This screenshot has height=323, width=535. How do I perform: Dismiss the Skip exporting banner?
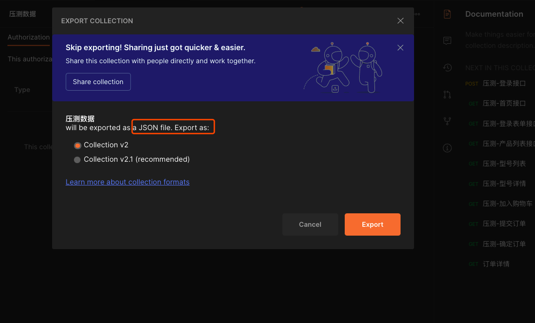click(400, 48)
